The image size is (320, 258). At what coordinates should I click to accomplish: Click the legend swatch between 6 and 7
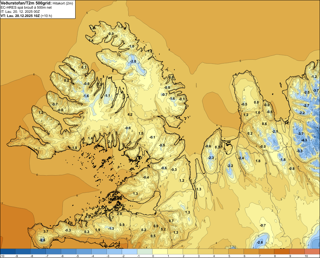(252, 252)
